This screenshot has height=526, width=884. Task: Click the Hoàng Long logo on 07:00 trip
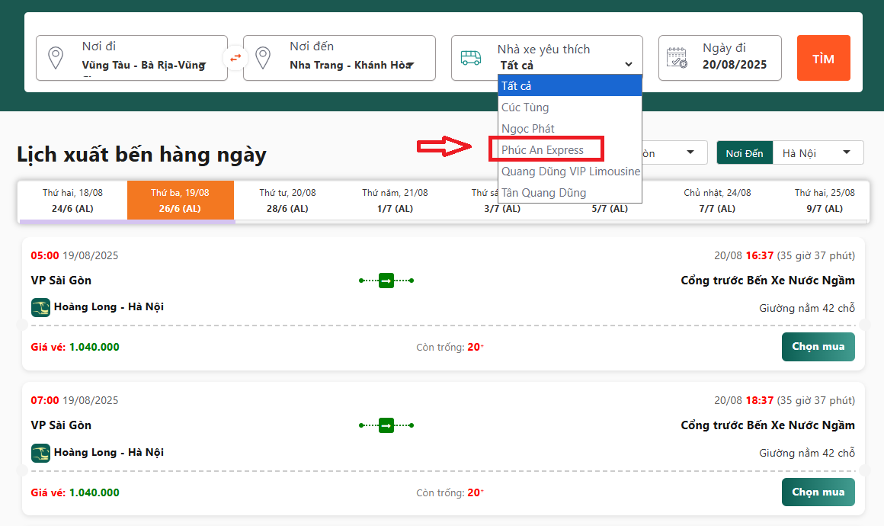pyautogui.click(x=40, y=453)
